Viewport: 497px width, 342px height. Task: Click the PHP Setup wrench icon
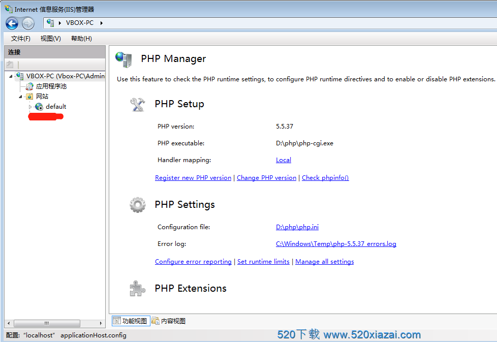point(138,104)
